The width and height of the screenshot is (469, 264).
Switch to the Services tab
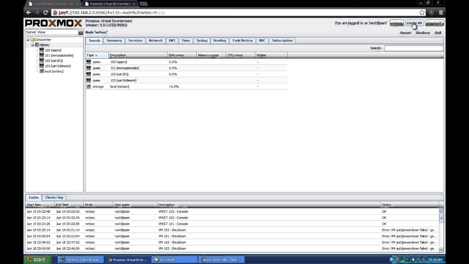click(135, 41)
